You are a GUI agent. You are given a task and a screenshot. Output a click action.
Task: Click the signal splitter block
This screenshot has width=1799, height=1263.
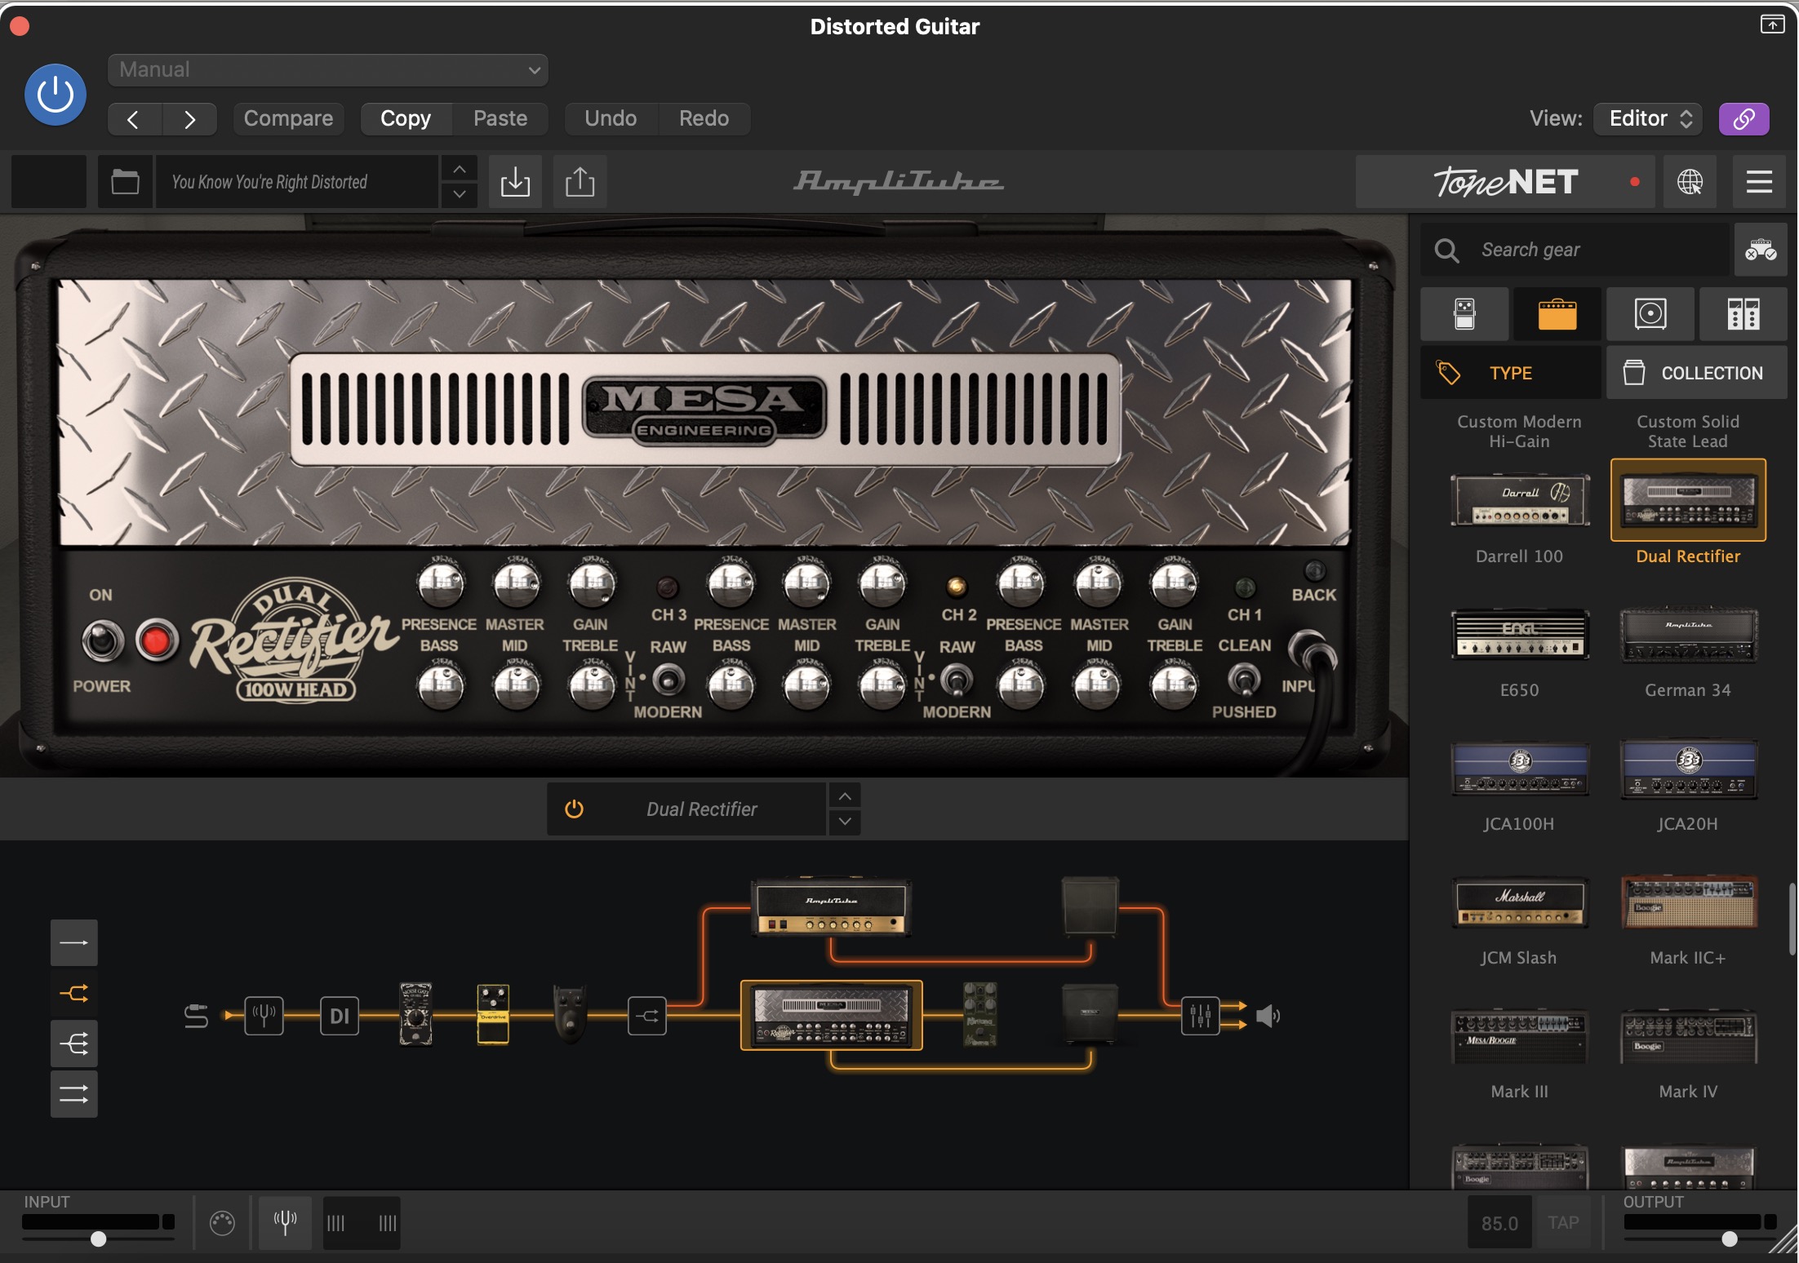pos(646,1016)
